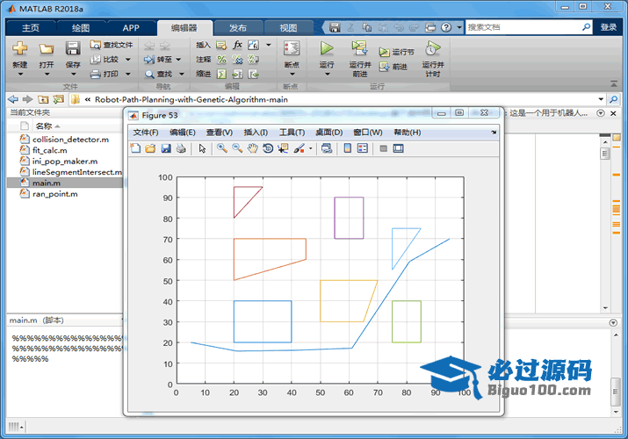Image resolution: width=628 pixels, height=439 pixels.
Task: Select the Data Cursor tool
Action: 283,148
